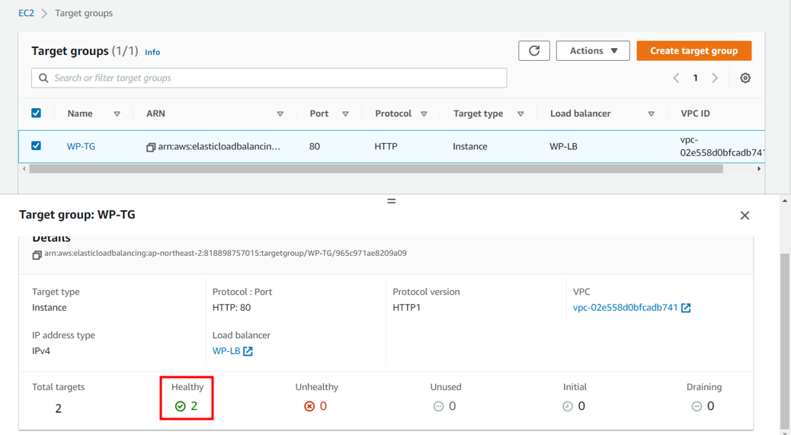Open the Actions dropdown menu
791x435 pixels.
point(593,51)
